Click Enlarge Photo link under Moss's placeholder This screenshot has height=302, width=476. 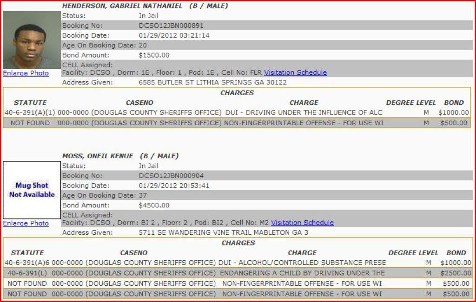tap(26, 224)
